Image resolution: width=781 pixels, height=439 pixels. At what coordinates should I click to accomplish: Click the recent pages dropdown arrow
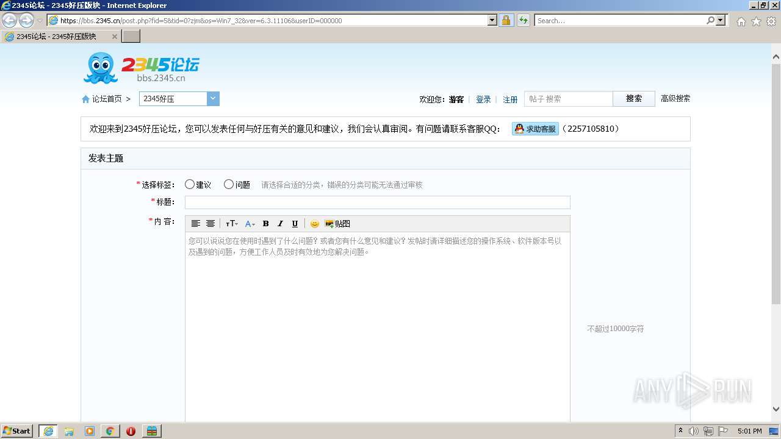coord(40,20)
